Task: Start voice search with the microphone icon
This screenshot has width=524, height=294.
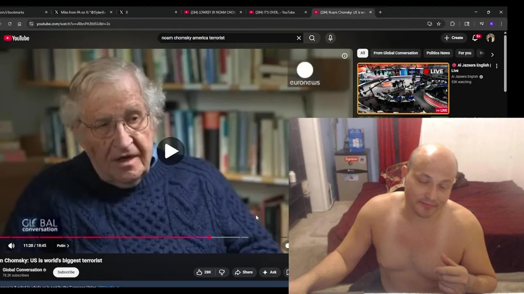Action: (330, 38)
